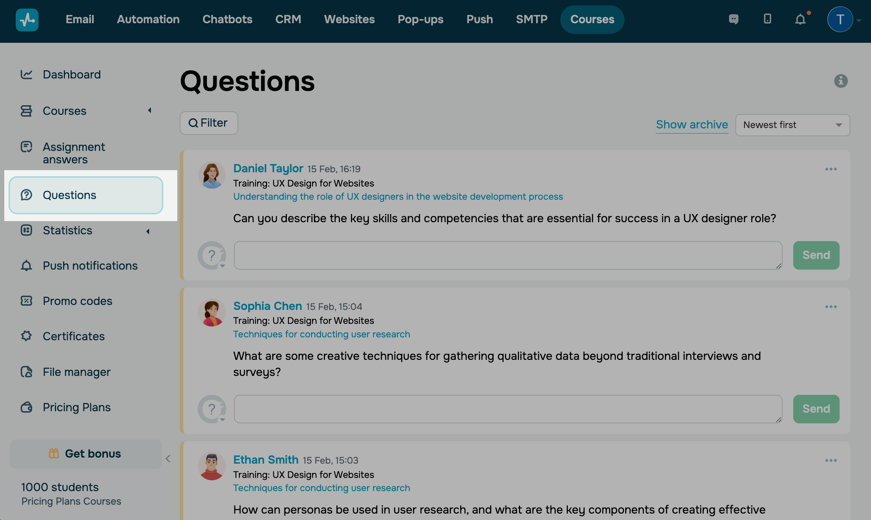Open responder avatar selector on first reply
The width and height of the screenshot is (871, 520).
pos(212,255)
